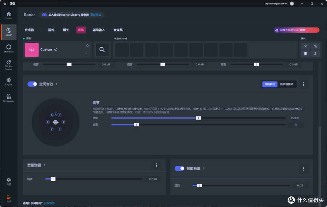Open volume boost three-dot menu
The width and height of the screenshot is (327, 207).
(156, 165)
